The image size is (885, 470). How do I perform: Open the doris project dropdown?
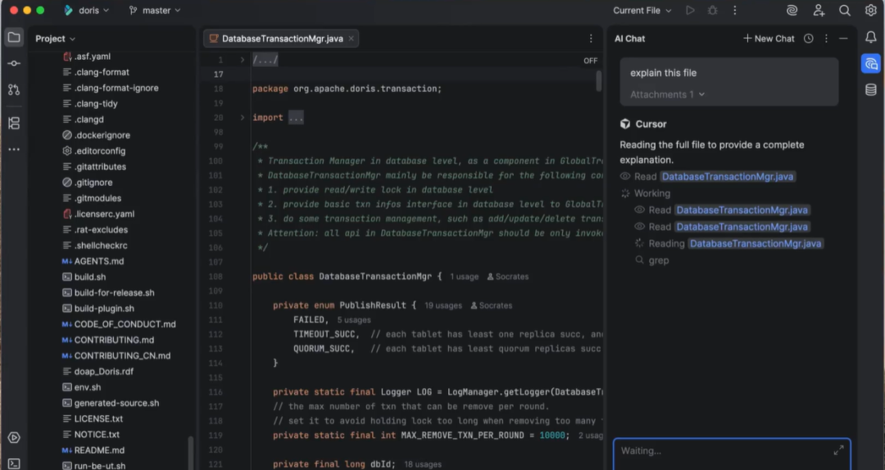pos(86,10)
